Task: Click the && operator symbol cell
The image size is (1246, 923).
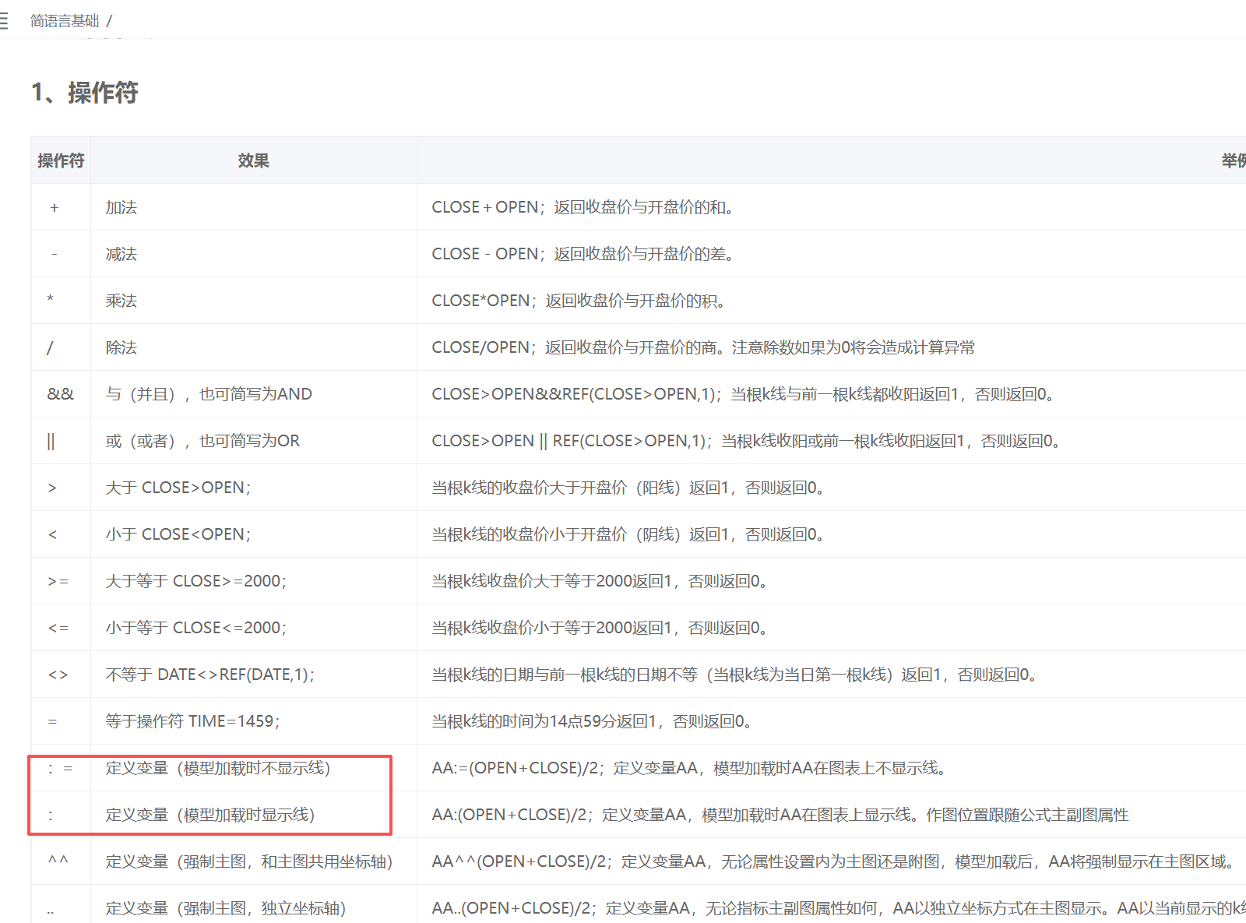Action: [x=60, y=394]
